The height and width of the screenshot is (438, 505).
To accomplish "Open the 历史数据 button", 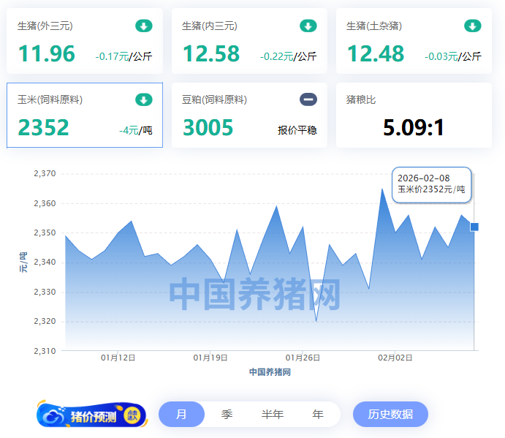I will point(390,415).
